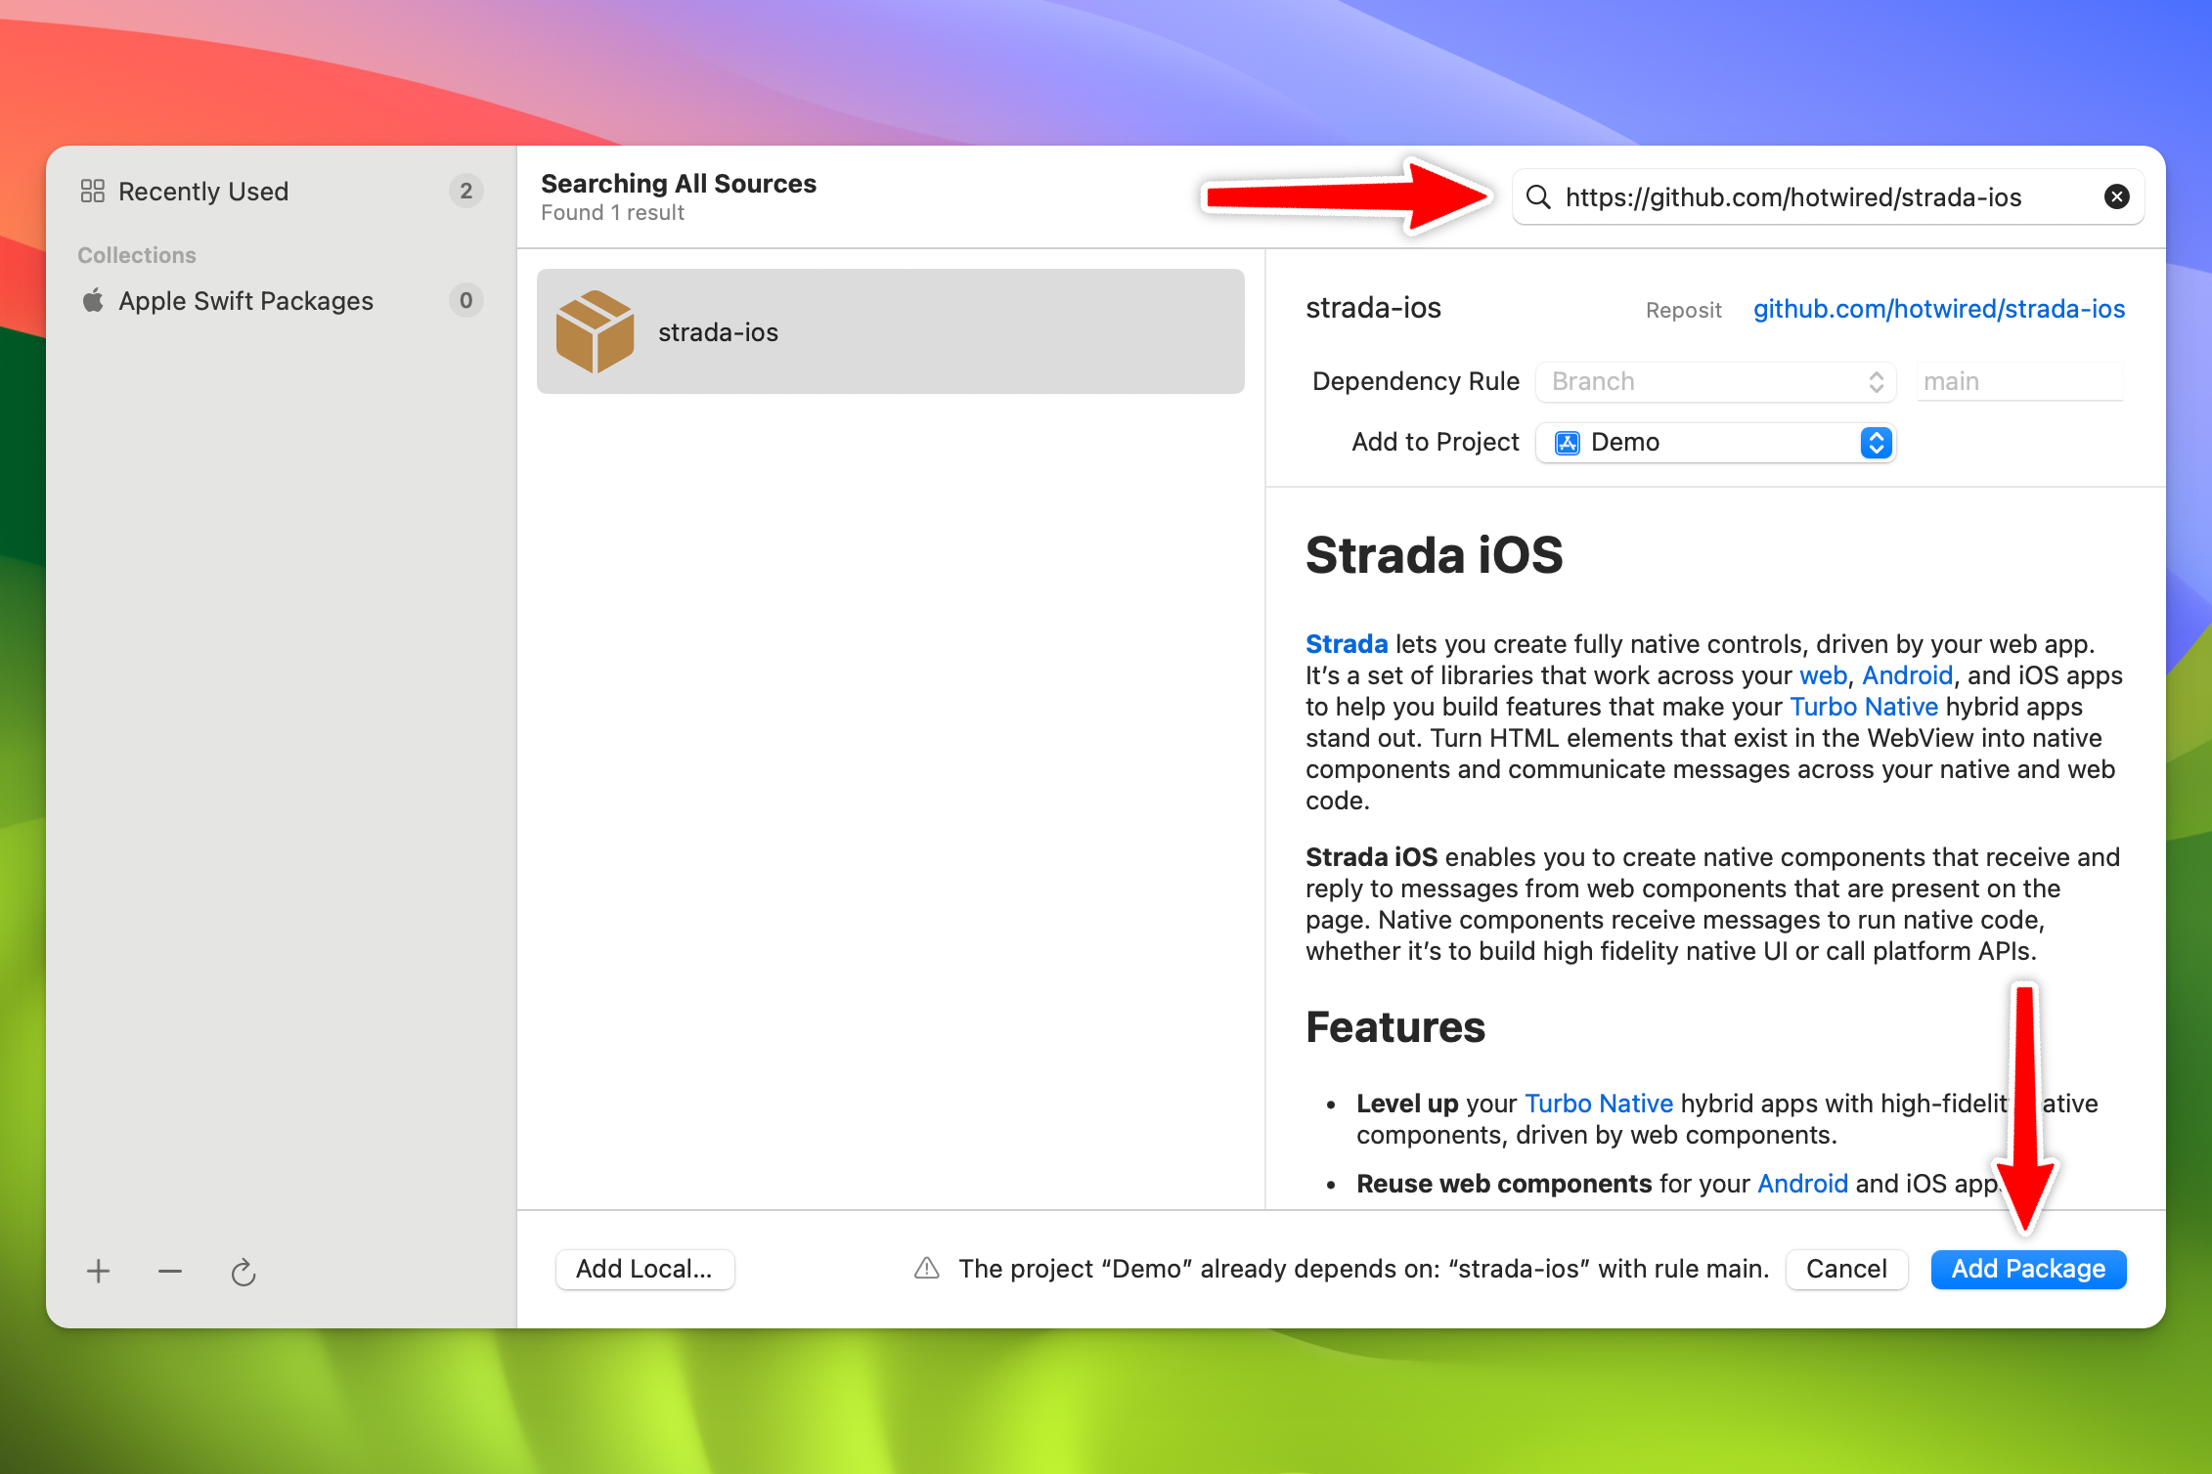Click the Add Package button

[2028, 1269]
